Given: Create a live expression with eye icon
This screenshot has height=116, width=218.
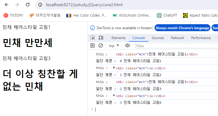Looking at the screenshot, I should (127, 45).
